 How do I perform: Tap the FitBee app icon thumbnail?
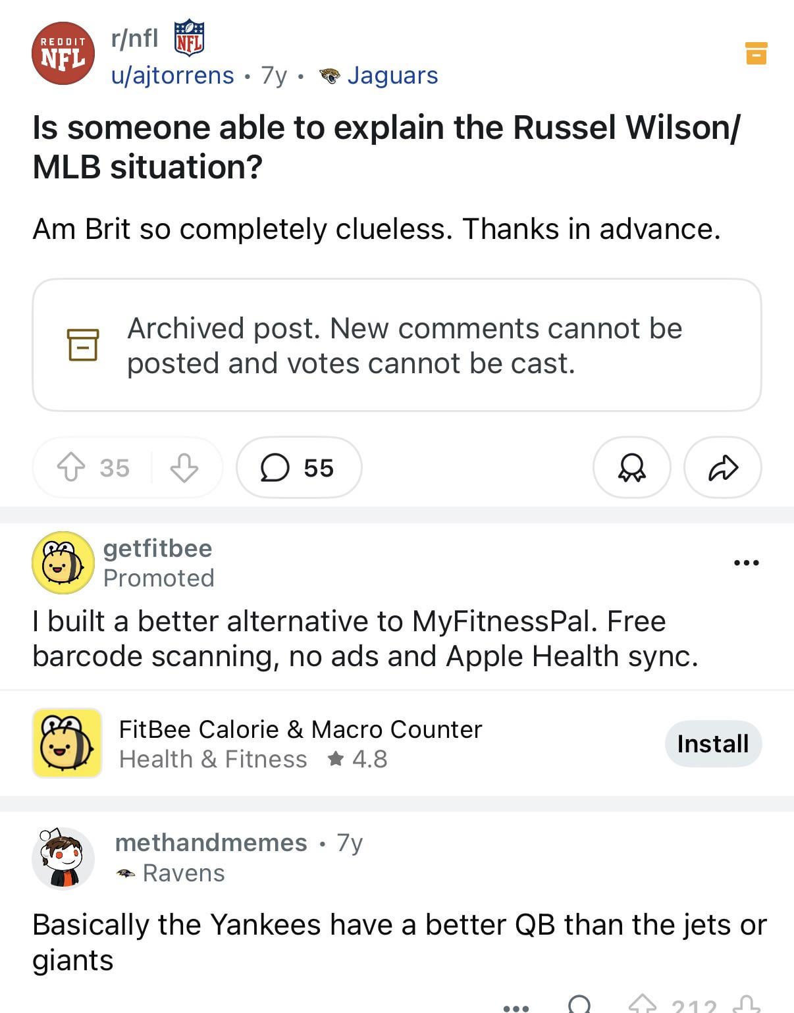click(67, 743)
